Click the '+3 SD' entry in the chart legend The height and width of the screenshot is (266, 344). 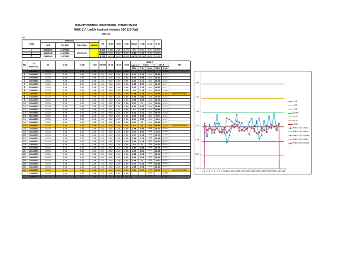tap(293, 124)
